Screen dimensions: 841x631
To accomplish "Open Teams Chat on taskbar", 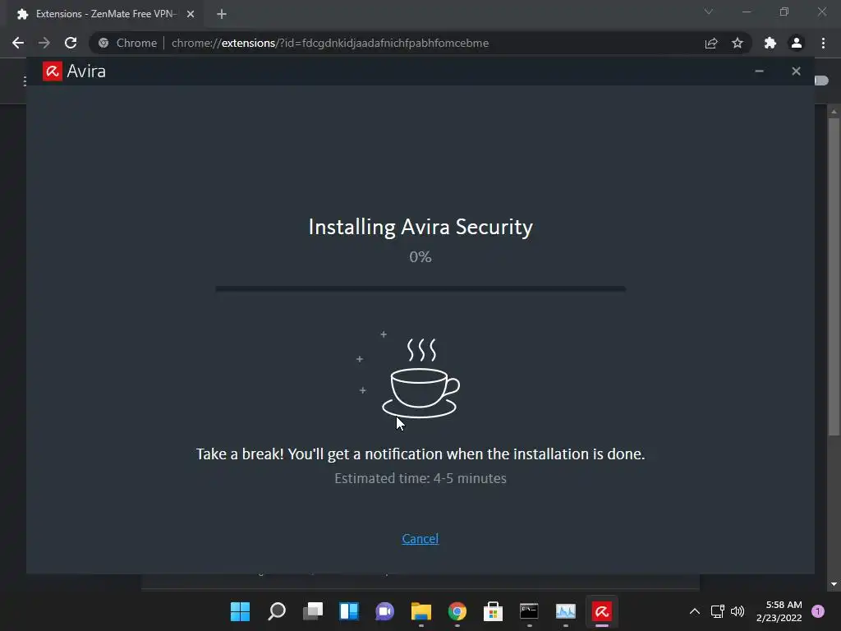I will (x=384, y=611).
